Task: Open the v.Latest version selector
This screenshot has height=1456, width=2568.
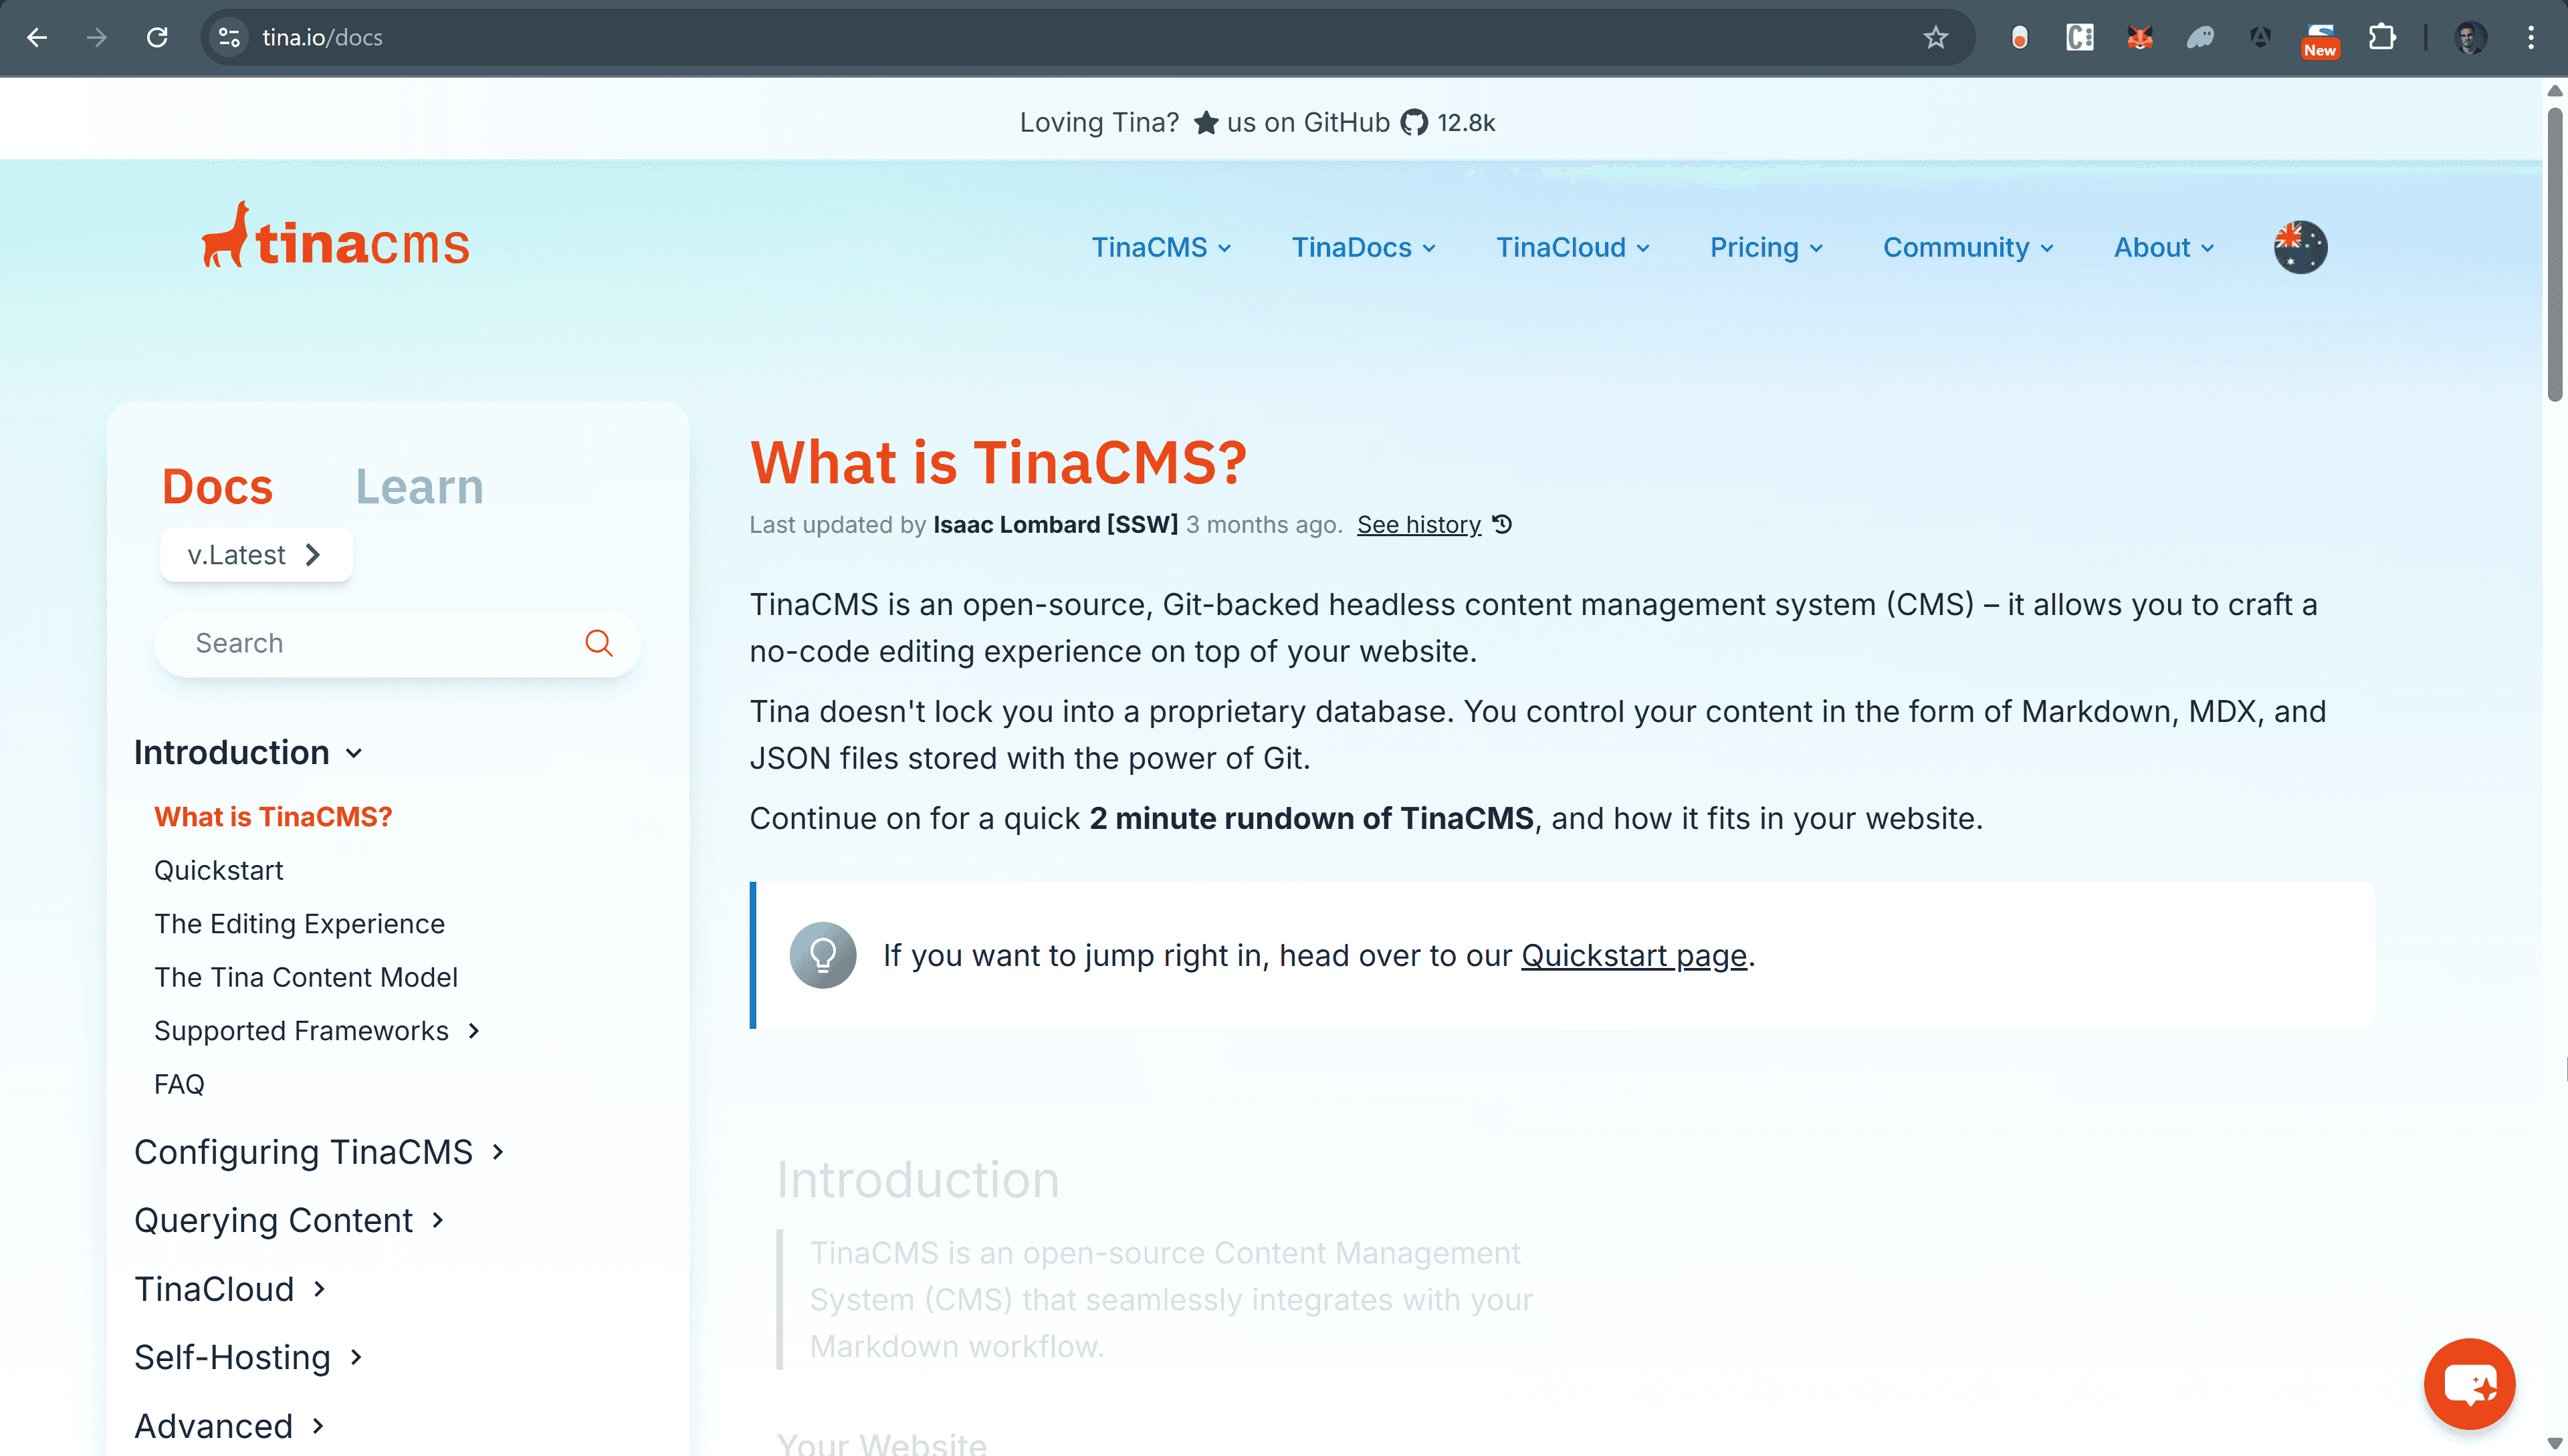Action: 256,555
